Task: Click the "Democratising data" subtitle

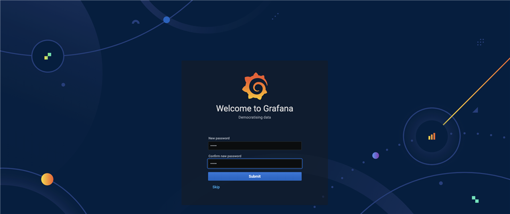Action: (x=255, y=118)
